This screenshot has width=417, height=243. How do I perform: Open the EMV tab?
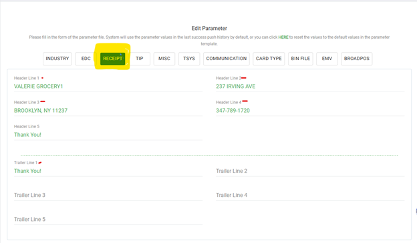coord(327,59)
